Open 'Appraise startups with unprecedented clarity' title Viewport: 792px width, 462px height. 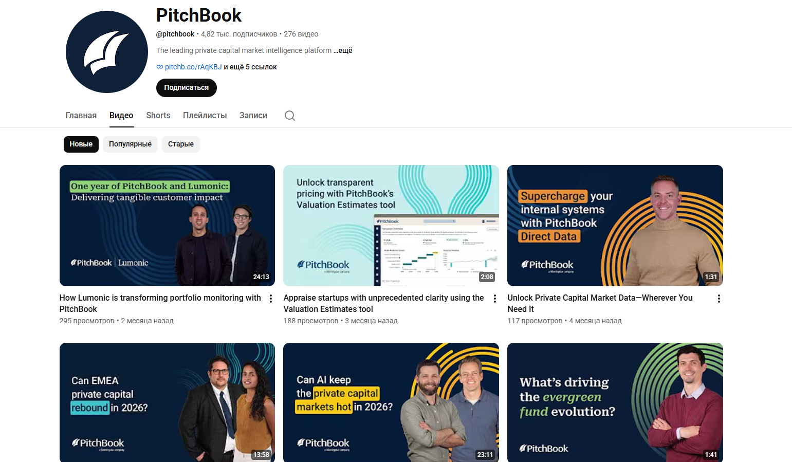[x=384, y=303]
